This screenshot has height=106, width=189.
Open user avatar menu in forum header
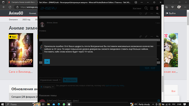[157, 8]
